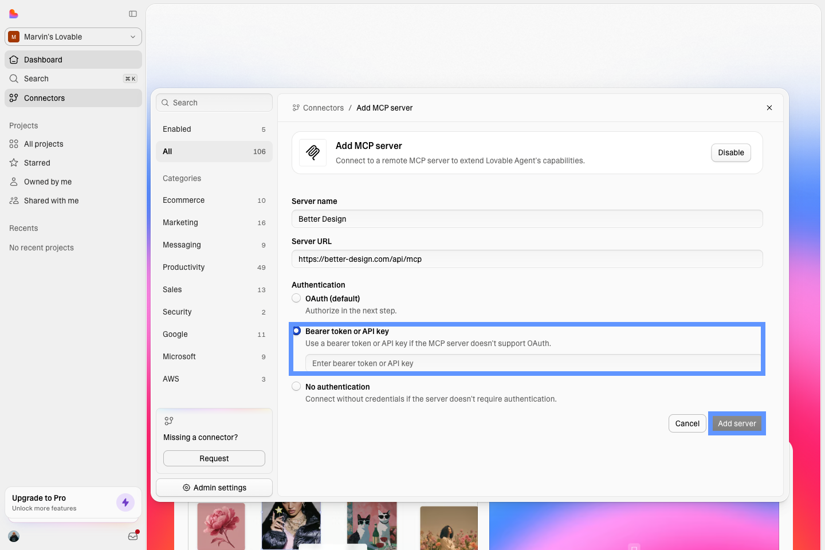
Task: Filter by Microsoft category
Action: click(214, 356)
